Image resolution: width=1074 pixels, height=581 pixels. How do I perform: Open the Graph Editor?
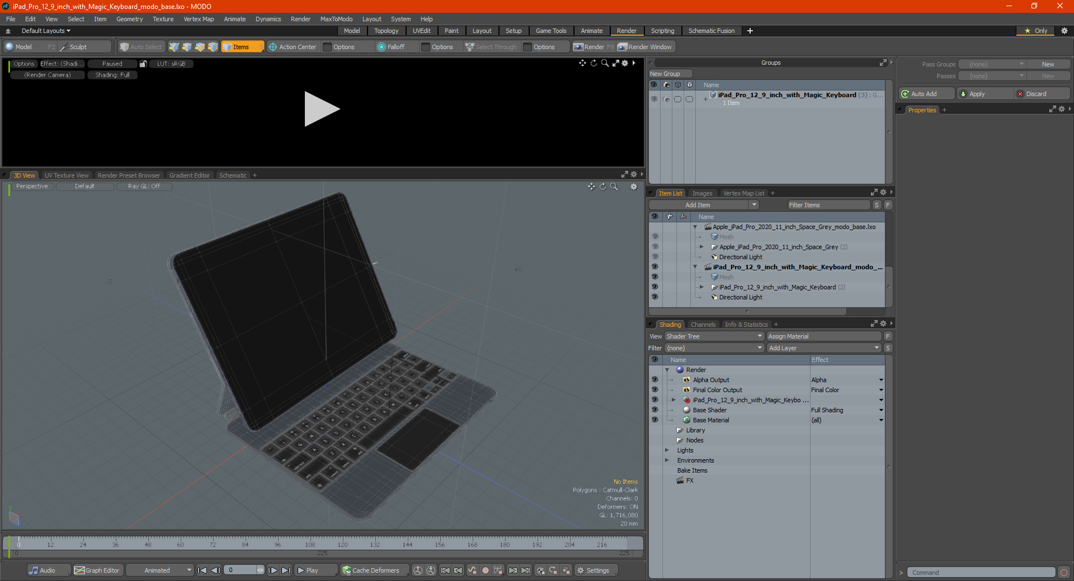pos(97,570)
